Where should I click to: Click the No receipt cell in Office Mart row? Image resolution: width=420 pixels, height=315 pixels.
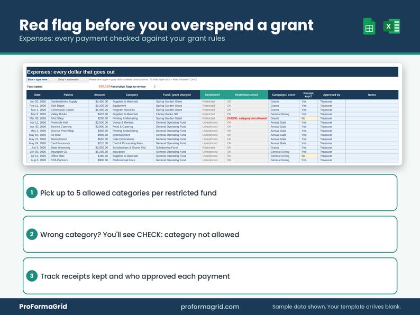(308, 156)
